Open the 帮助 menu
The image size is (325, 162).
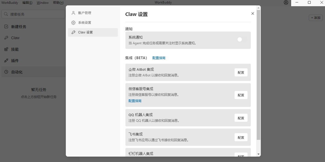tap(58, 2)
